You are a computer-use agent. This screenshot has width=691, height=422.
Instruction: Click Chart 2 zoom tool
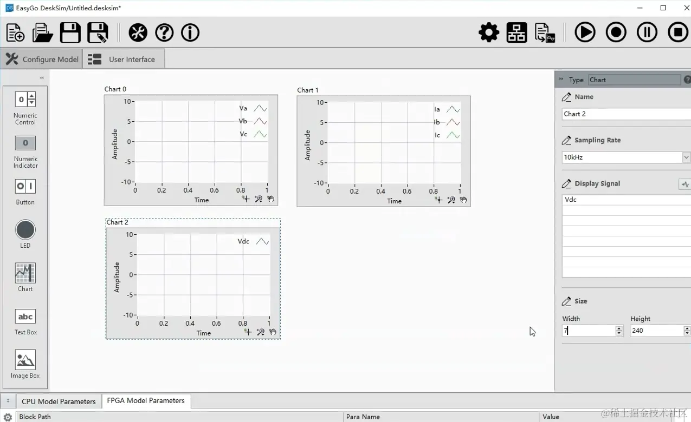(261, 332)
